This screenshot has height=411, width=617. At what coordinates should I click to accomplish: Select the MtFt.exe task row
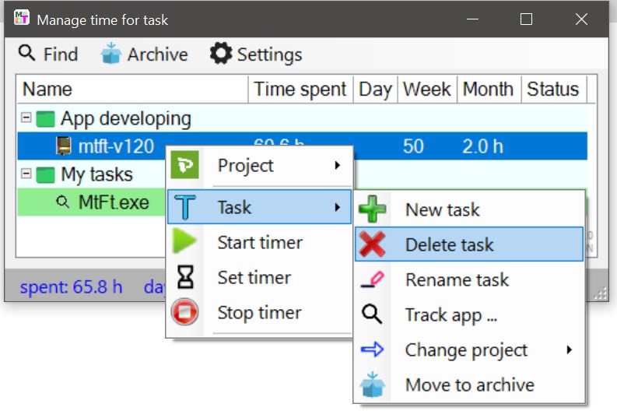click(113, 202)
